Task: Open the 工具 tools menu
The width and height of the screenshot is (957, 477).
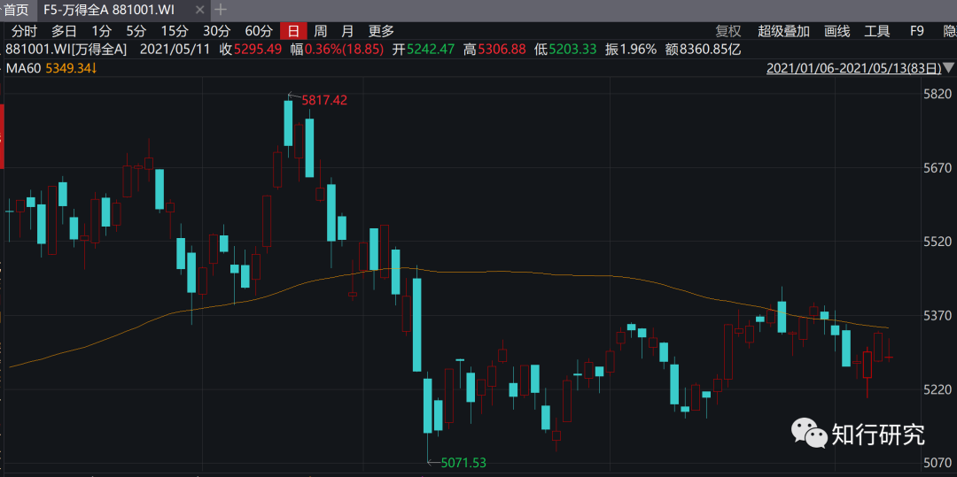Action: [876, 31]
